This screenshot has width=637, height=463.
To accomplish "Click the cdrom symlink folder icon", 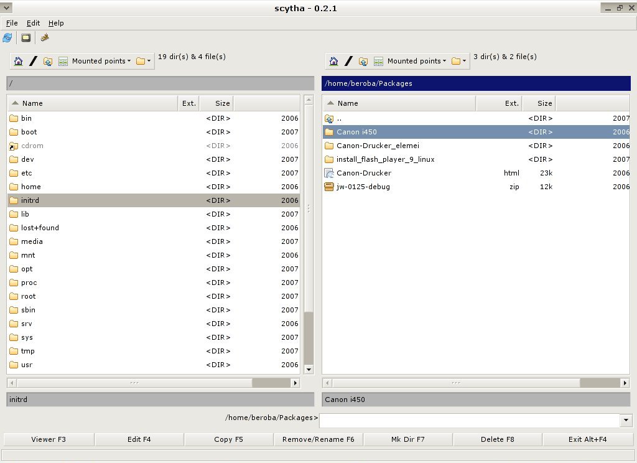I will coord(14,146).
